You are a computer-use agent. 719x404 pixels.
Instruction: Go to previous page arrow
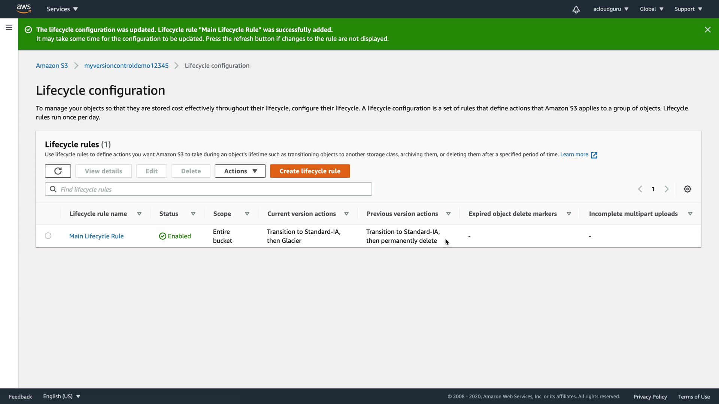click(640, 189)
